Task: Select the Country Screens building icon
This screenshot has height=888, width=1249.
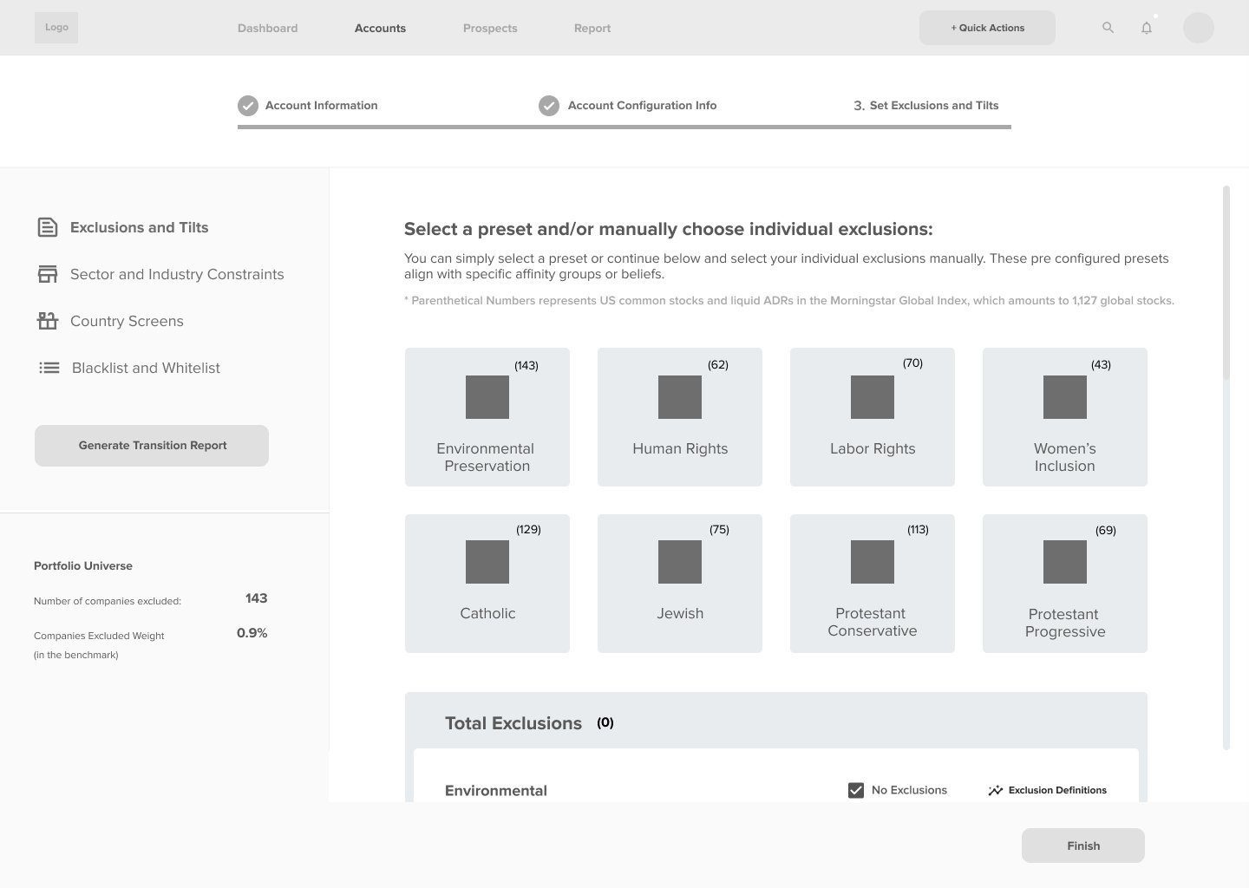Action: click(48, 321)
